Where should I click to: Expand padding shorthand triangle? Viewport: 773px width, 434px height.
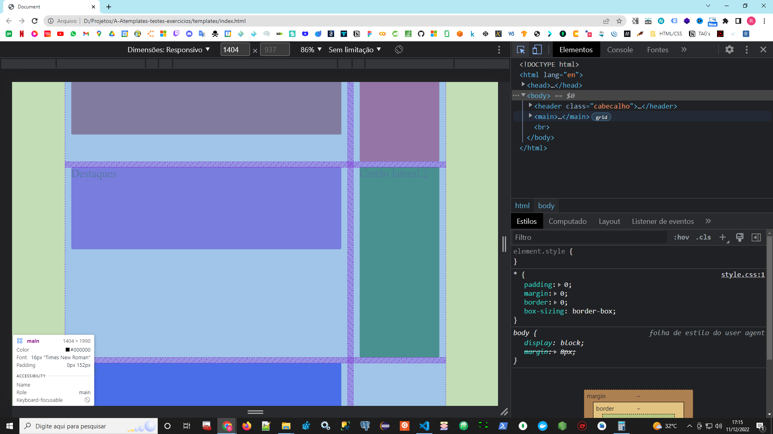559,285
